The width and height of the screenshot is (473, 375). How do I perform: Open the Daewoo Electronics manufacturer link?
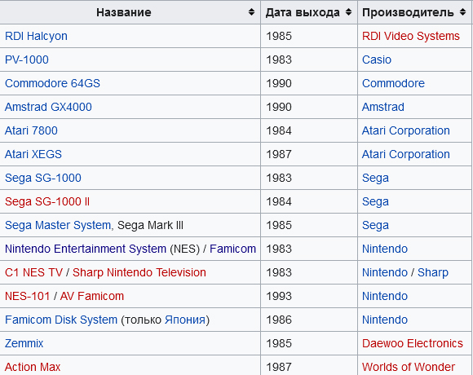[x=413, y=343]
